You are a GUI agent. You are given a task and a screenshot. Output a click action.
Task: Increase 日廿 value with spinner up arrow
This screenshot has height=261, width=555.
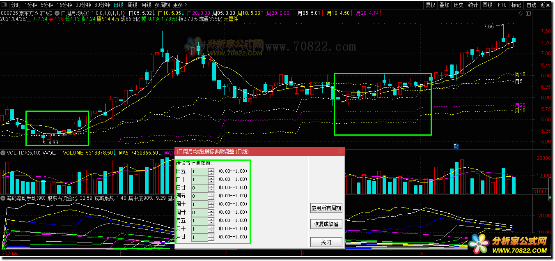[x=211, y=186]
